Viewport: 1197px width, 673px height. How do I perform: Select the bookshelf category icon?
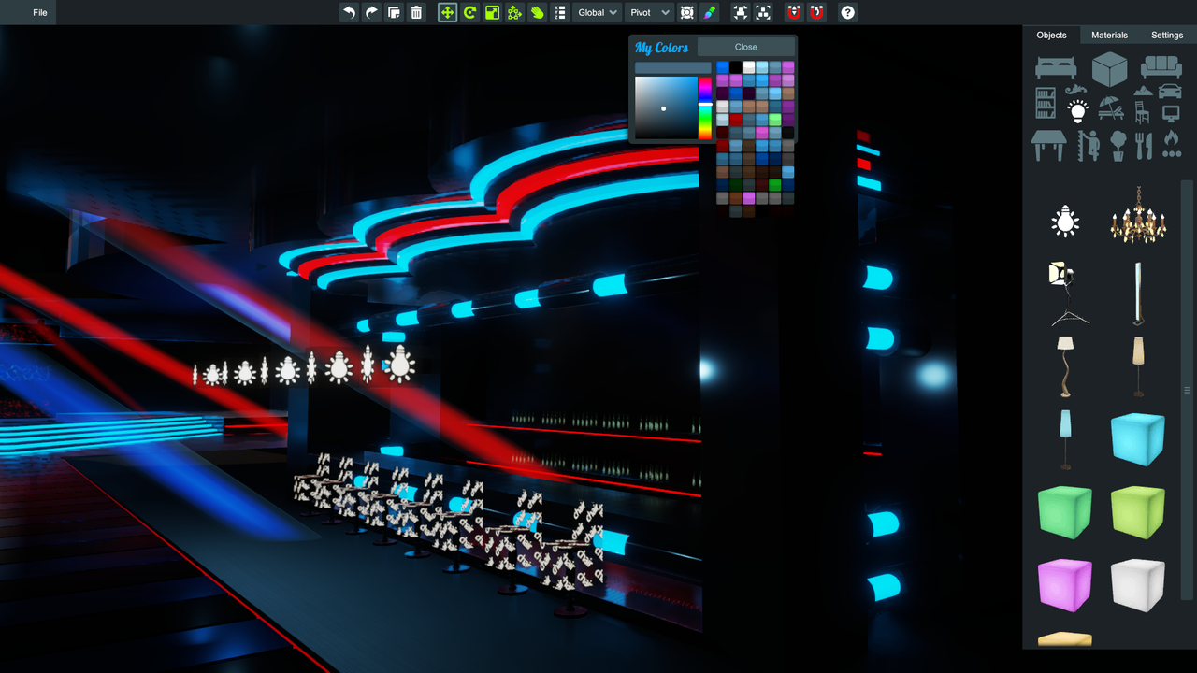(x=1046, y=103)
